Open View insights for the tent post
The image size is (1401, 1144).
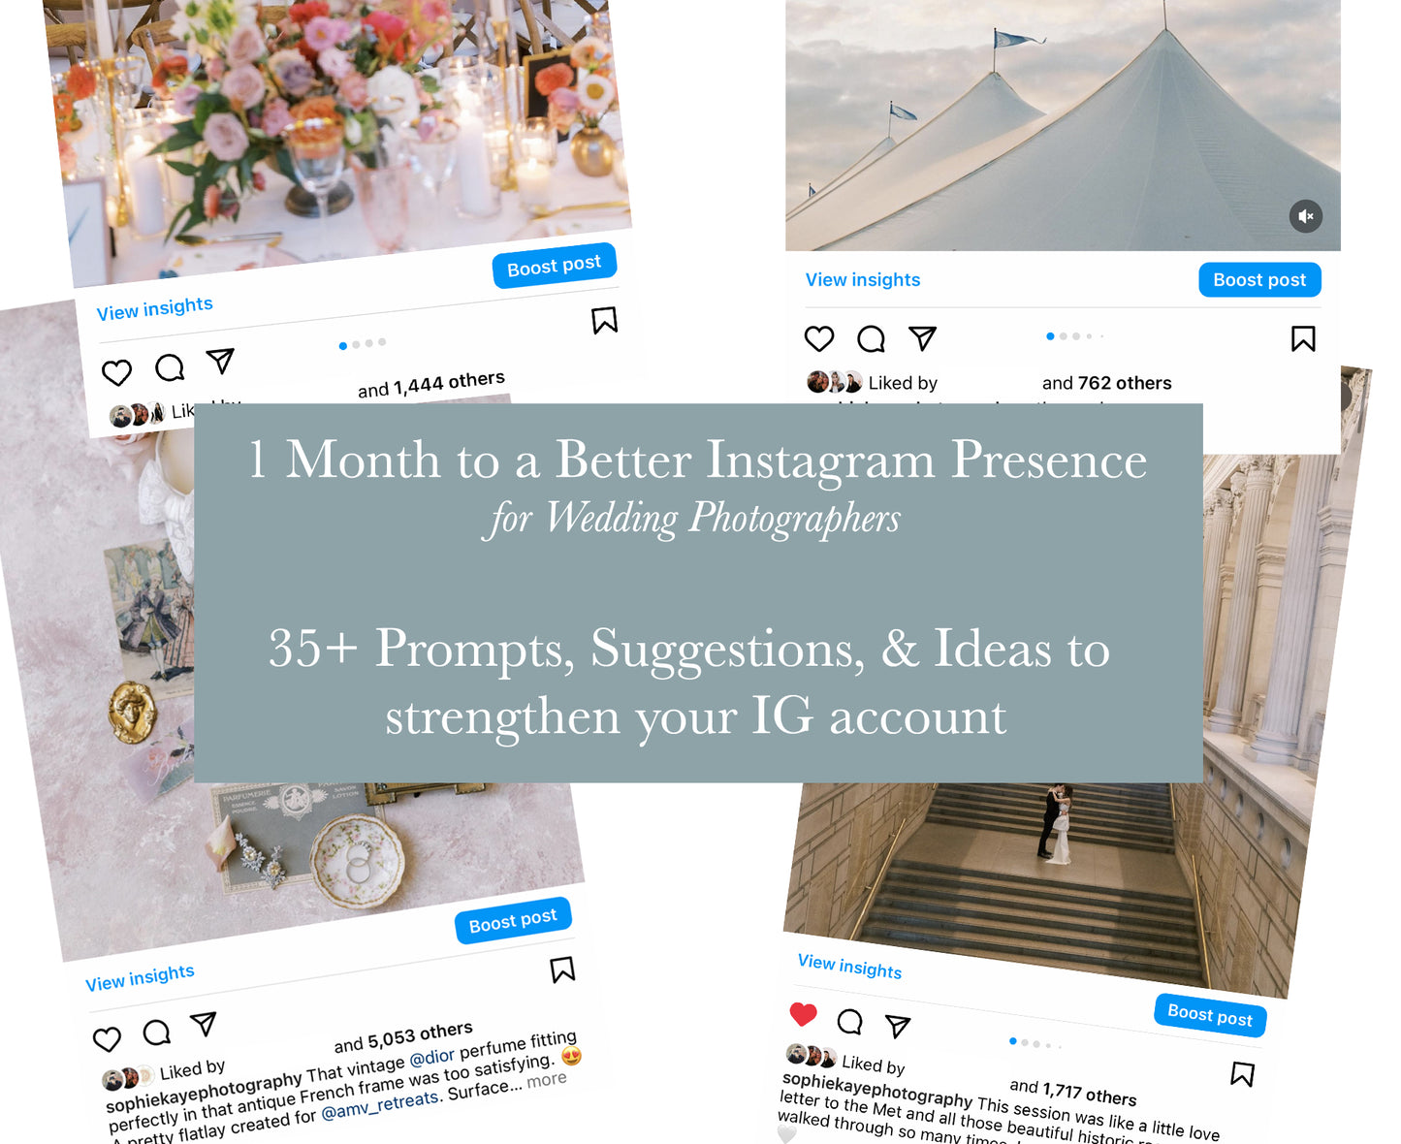point(863,279)
